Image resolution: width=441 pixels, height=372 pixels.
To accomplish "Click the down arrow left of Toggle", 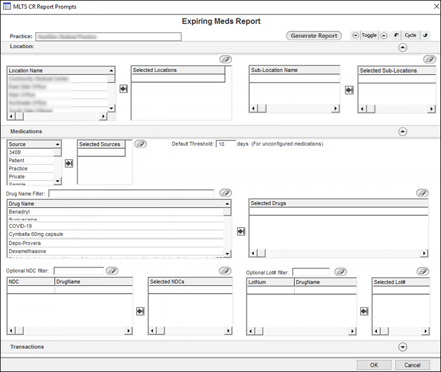I will pos(356,36).
